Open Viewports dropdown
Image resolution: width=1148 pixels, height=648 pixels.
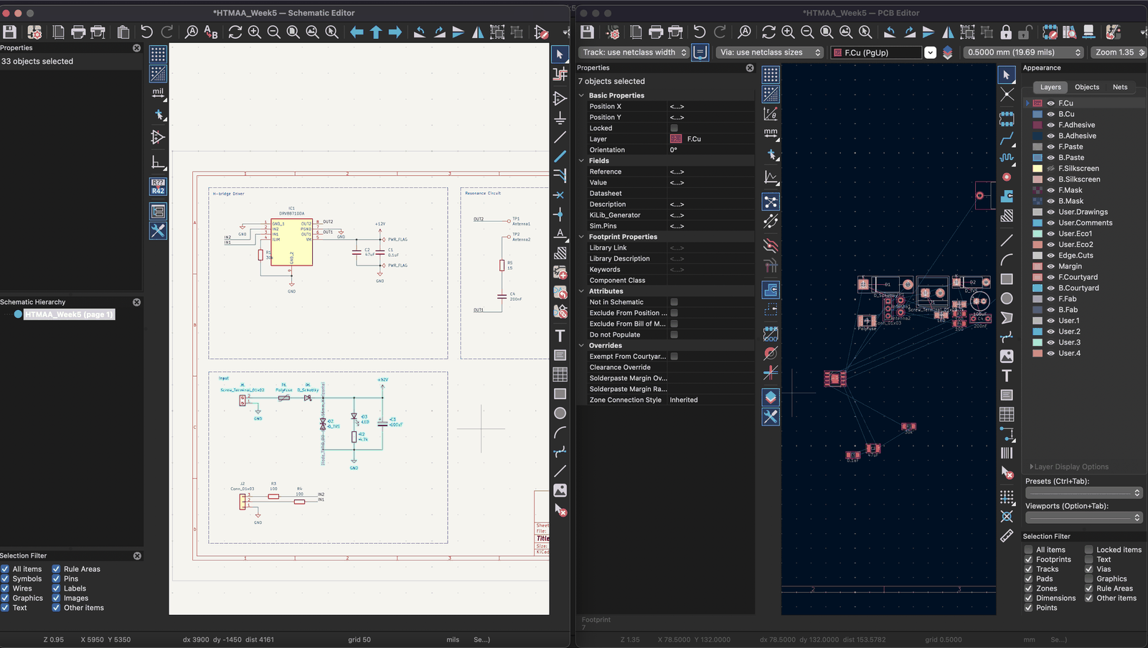(x=1083, y=517)
